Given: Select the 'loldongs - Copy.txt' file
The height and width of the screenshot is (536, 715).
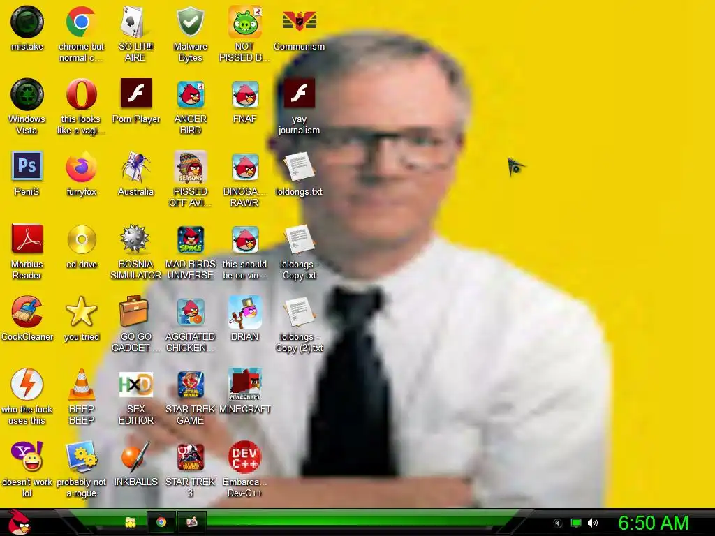Looking at the screenshot, I should click(299, 239).
